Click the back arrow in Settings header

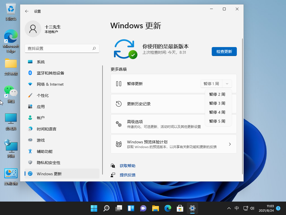click(27, 11)
